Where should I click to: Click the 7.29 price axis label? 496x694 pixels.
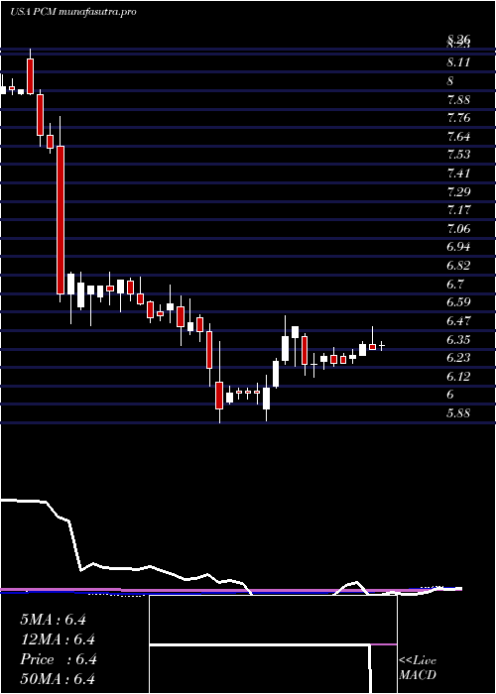point(458,191)
